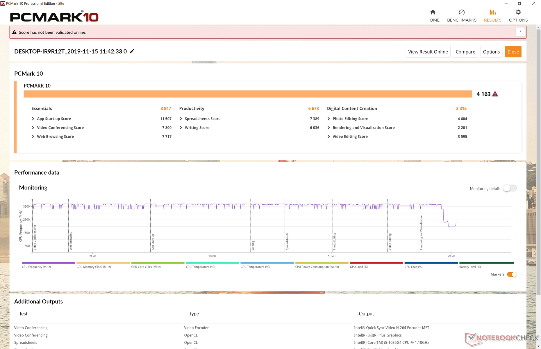Select the Results chart icon
This screenshot has width=541, height=349.
(492, 12)
